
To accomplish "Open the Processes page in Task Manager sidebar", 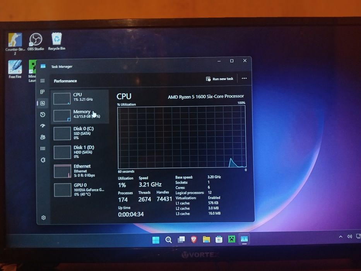I will pos(43,92).
